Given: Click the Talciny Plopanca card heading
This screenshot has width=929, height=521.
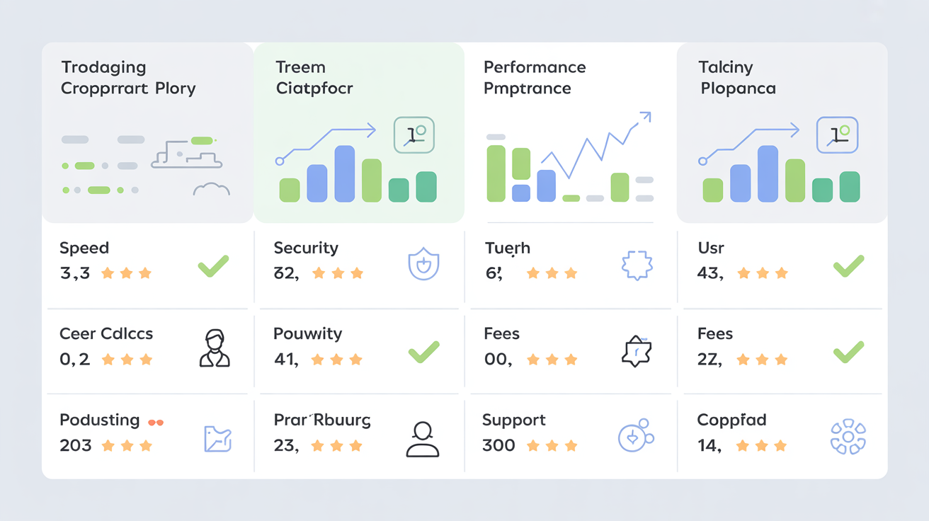Looking at the screenshot, I should coord(738,78).
